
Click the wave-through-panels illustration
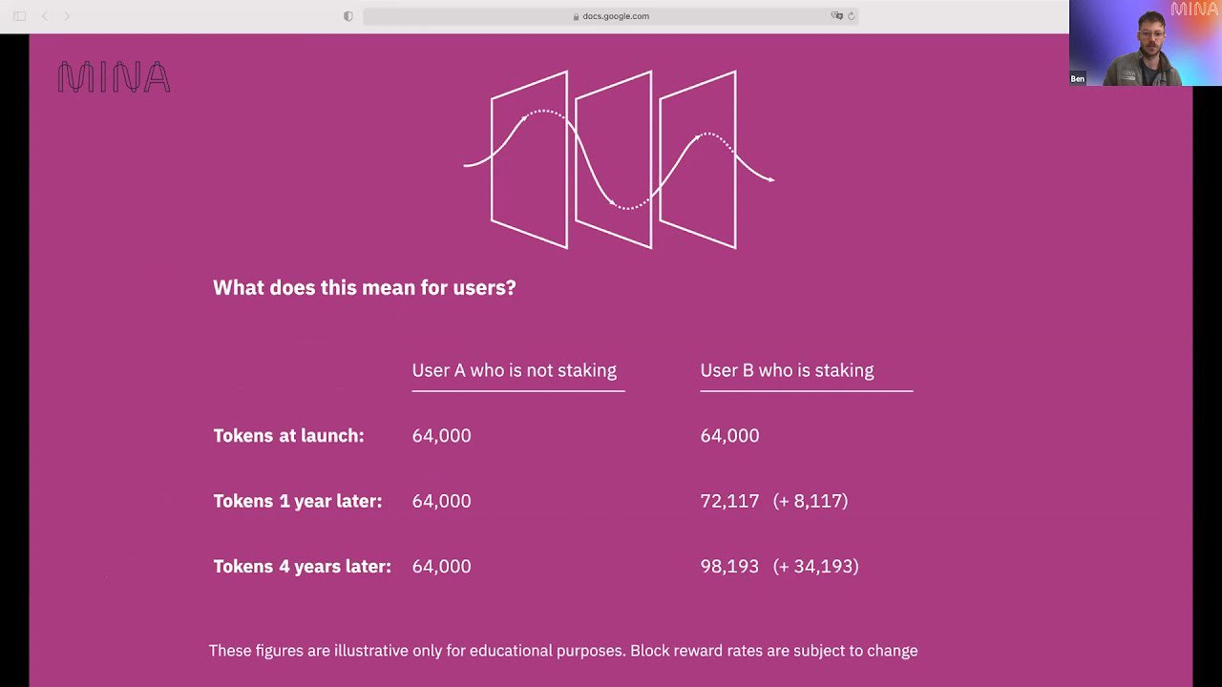pyautogui.click(x=619, y=159)
